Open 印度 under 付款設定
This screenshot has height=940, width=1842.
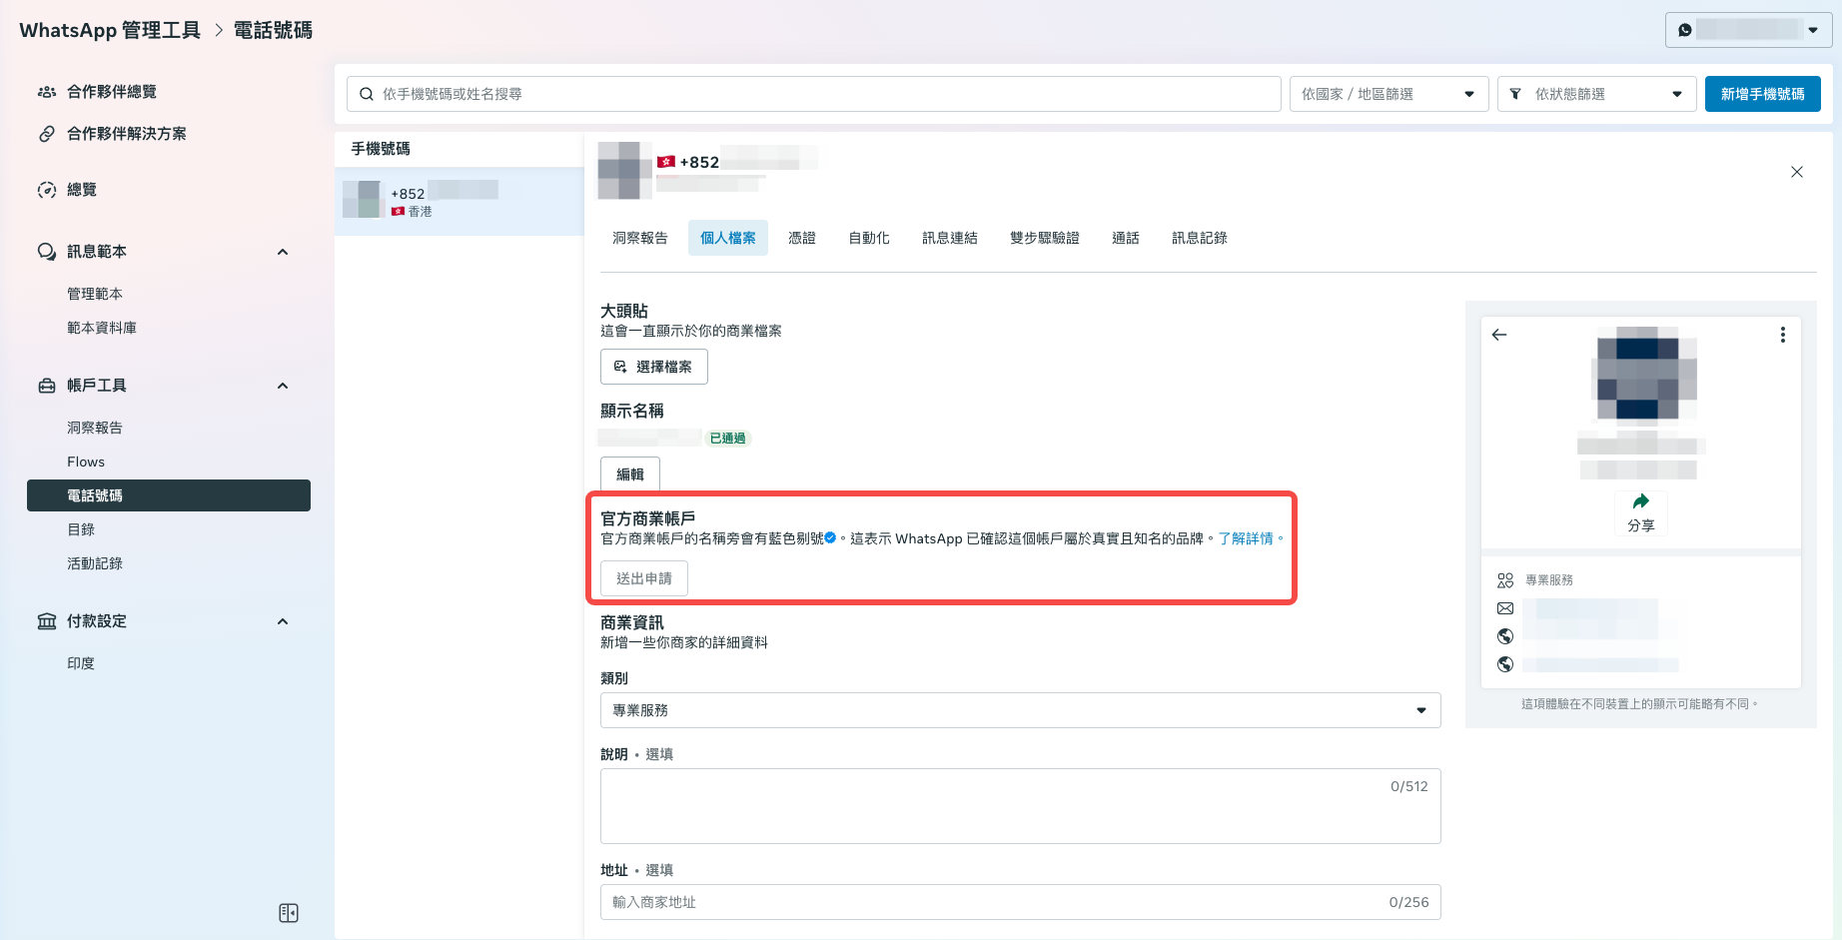pos(81,663)
